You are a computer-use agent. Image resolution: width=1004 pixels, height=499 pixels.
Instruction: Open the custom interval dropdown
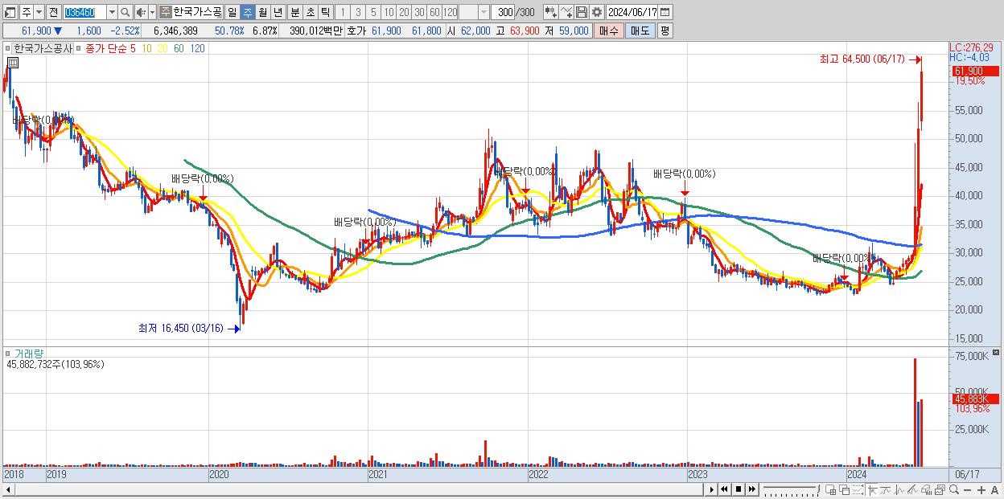(483, 12)
